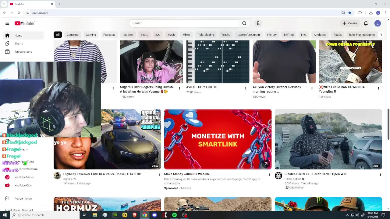Open Shorts in sidebar
The height and width of the screenshot is (219, 390).
click(23, 44)
